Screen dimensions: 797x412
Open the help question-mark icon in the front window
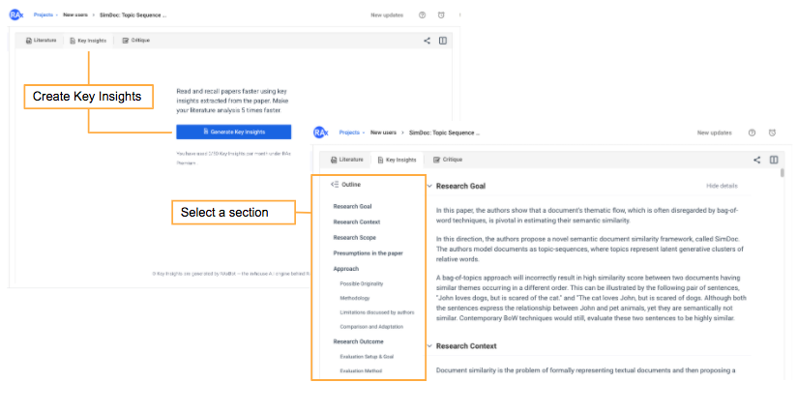tap(752, 132)
